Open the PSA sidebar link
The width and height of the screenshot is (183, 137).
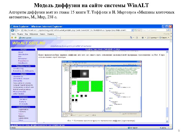click(x=20, y=57)
